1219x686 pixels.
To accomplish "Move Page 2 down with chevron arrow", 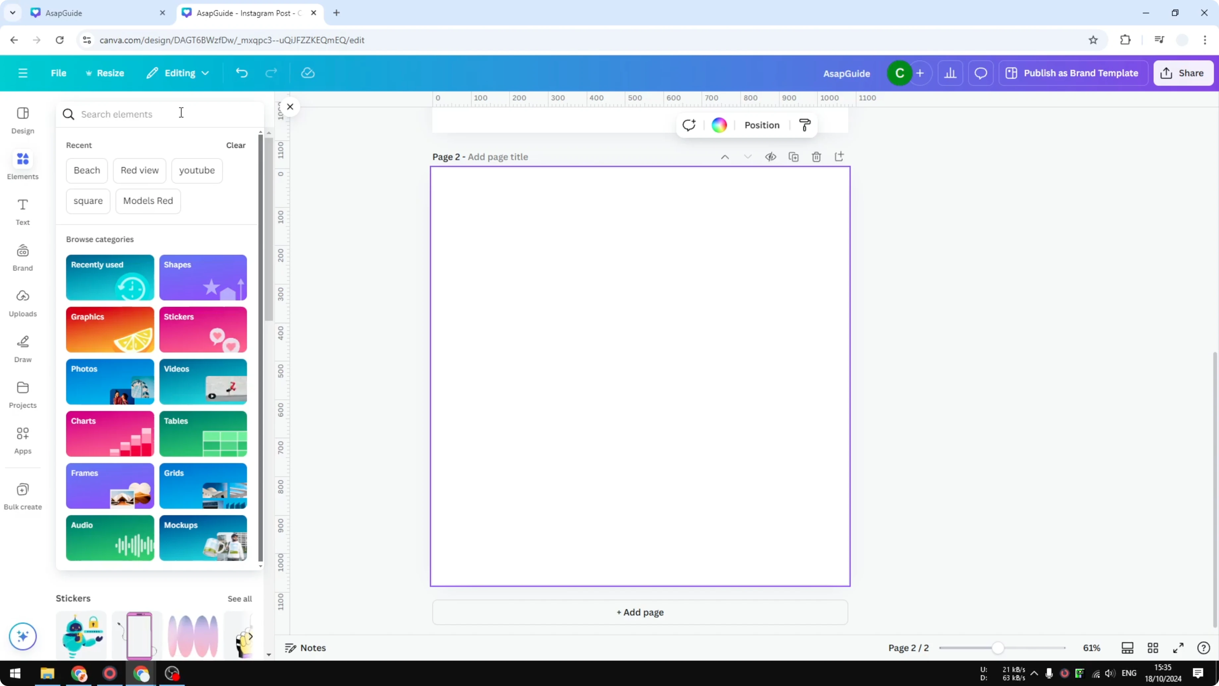I will point(748,157).
